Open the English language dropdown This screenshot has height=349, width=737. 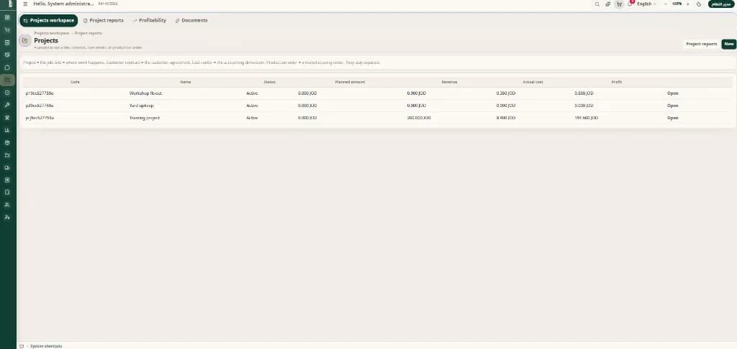(x=646, y=4)
